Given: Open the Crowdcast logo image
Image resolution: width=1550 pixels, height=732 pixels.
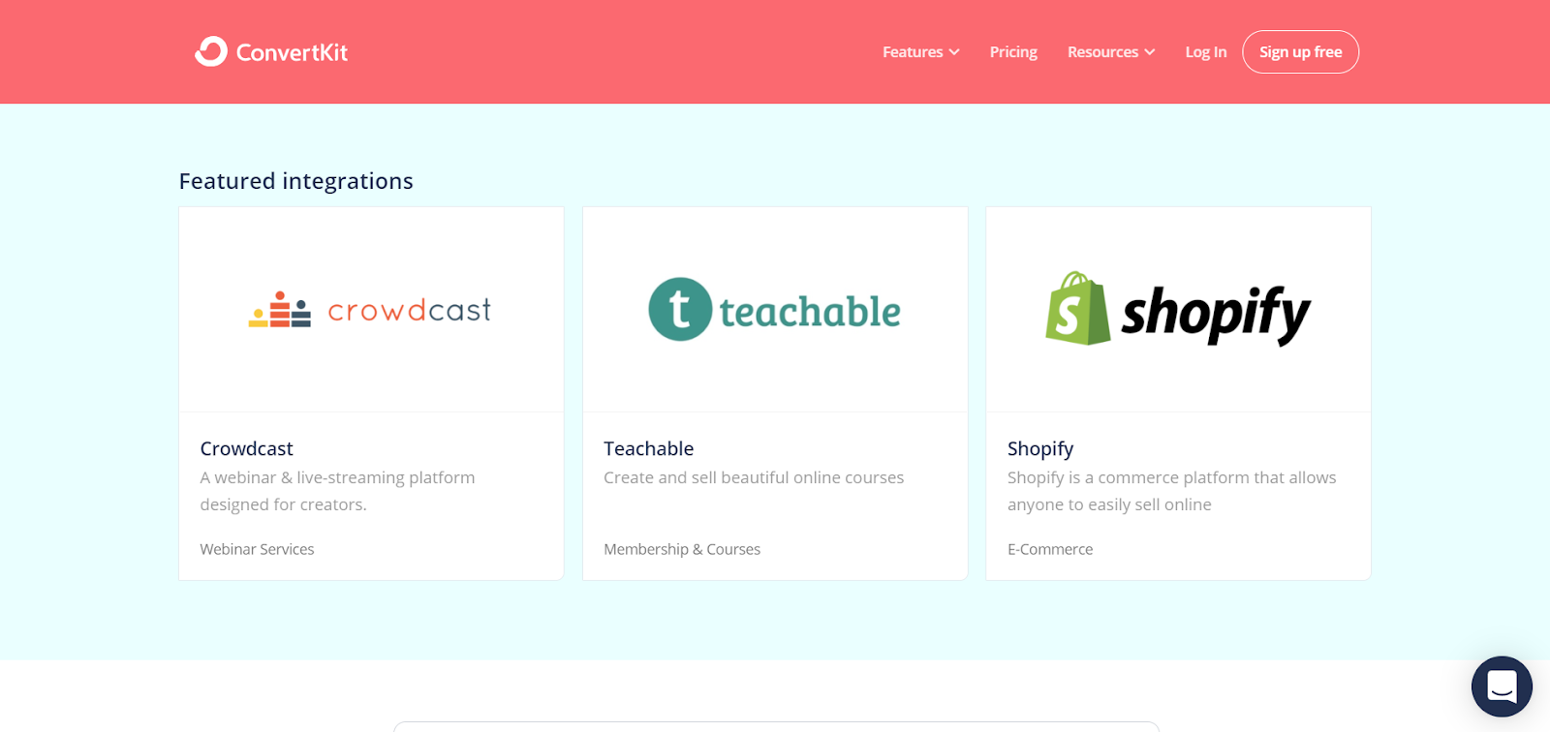Looking at the screenshot, I should click(x=370, y=310).
